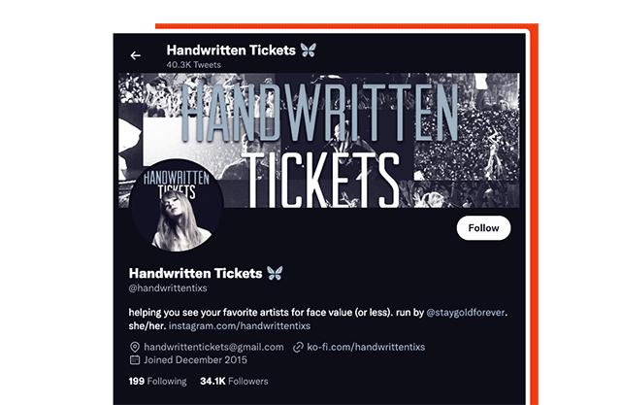This screenshot has height=405, width=621.
Task: Open the instagram.com/handwrittentixs link
Action: pos(240,325)
